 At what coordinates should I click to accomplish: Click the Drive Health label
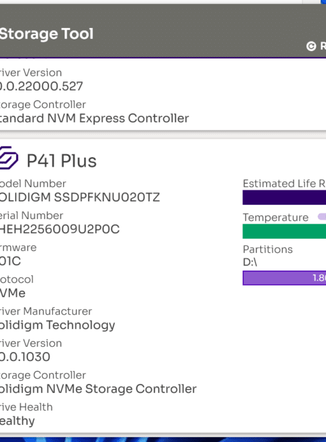pyautogui.click(x=26, y=407)
